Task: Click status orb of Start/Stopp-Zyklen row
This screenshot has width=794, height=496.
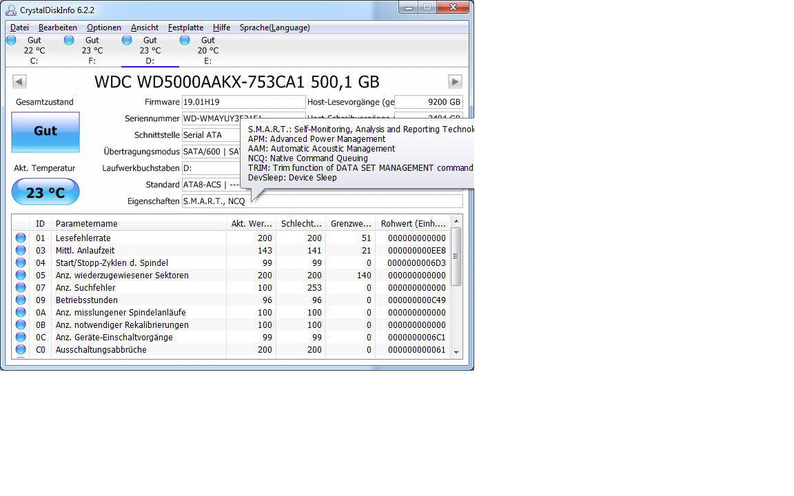Action: (x=21, y=262)
